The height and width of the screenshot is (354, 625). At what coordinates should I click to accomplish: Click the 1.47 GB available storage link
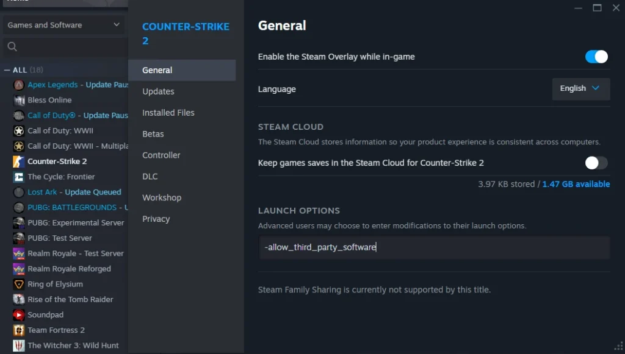(576, 183)
